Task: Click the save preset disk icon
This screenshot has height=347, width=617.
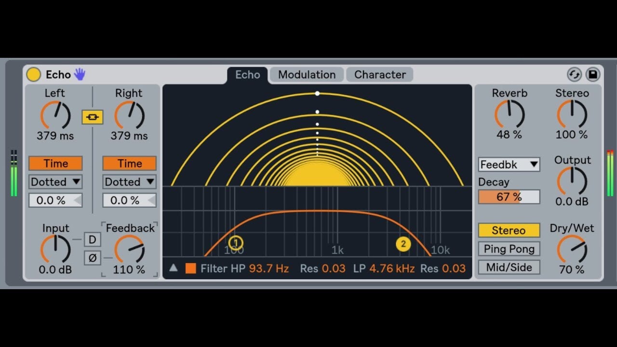Action: 593,75
